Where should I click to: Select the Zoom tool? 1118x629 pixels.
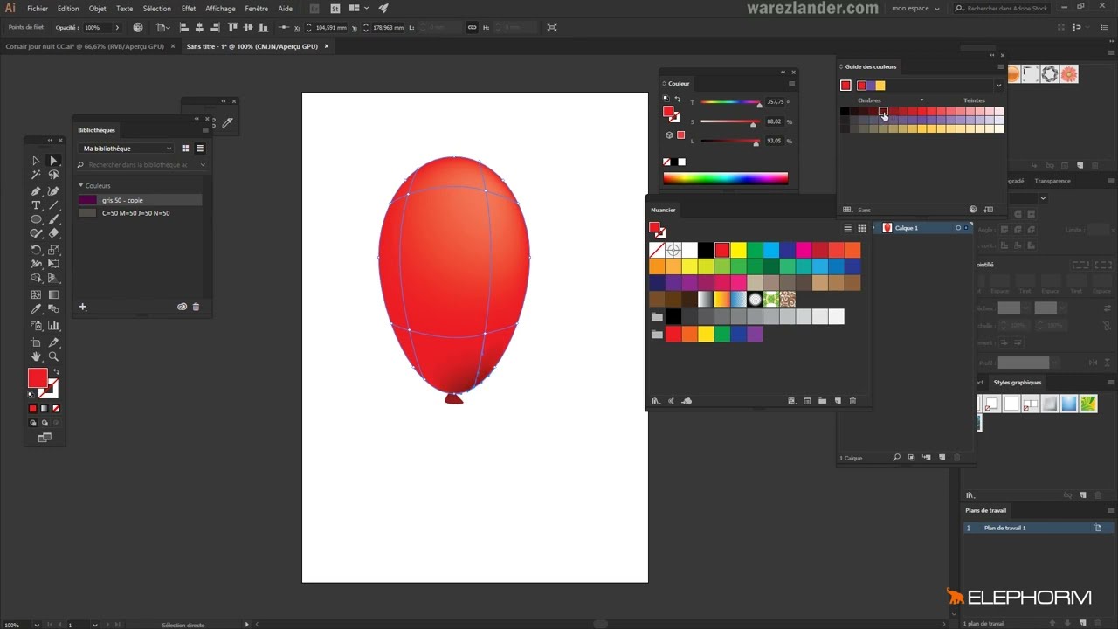point(53,356)
